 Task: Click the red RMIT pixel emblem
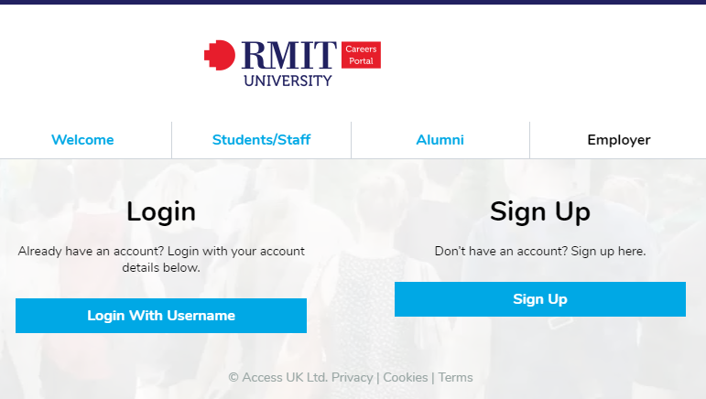click(220, 55)
